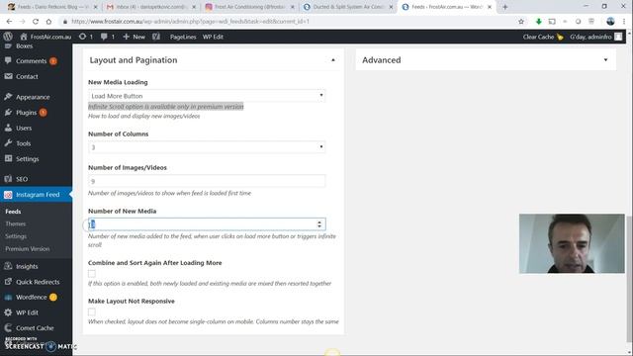Screen dimensions: 633x356
Task: Open New Media Loading dropdown
Action: pos(207,96)
